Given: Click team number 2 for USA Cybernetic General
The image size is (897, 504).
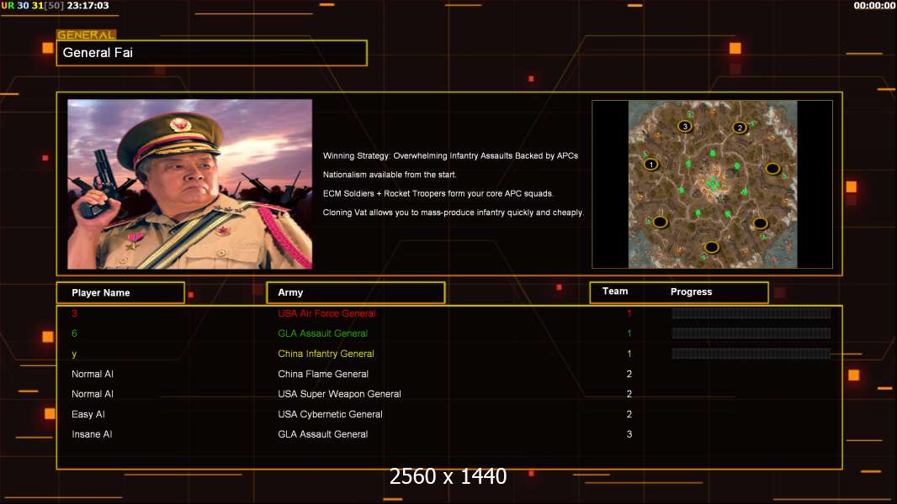Looking at the screenshot, I should (629, 414).
